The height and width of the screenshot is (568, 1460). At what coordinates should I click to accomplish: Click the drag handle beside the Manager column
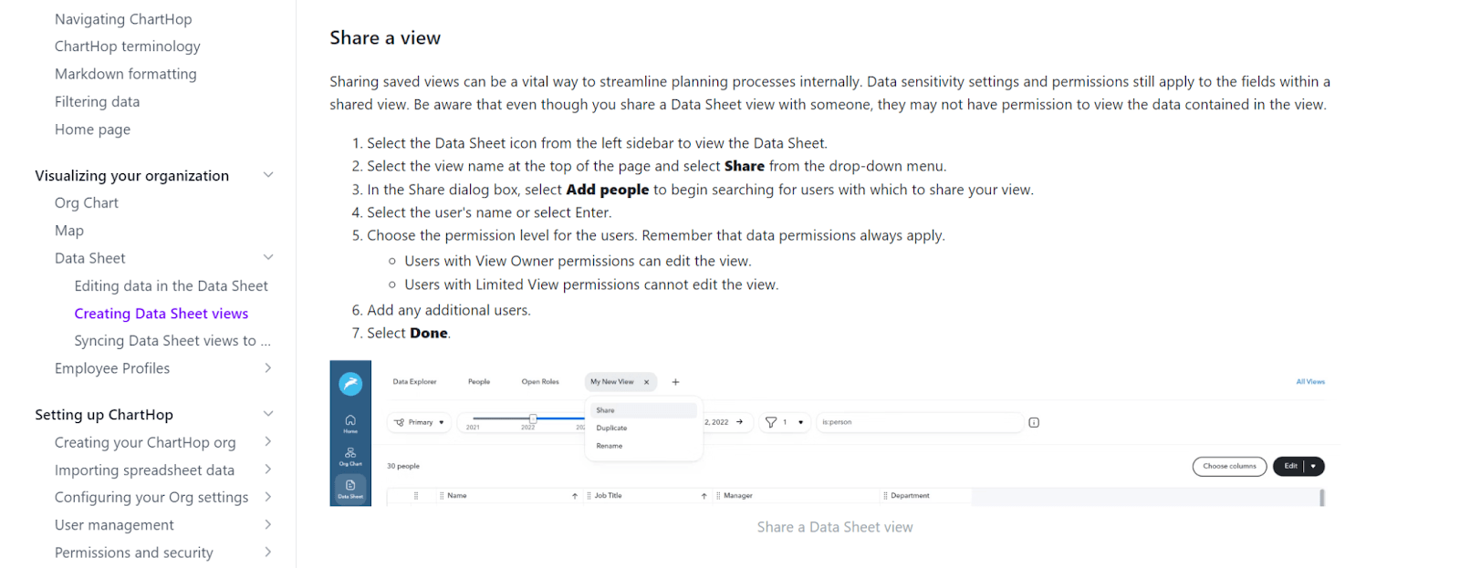(718, 496)
